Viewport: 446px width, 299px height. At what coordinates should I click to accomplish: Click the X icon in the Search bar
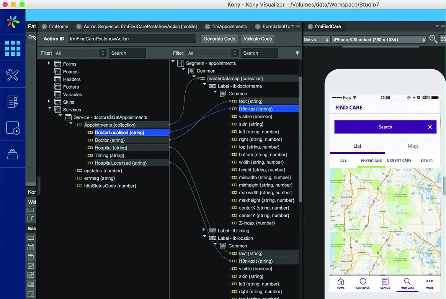430,127
